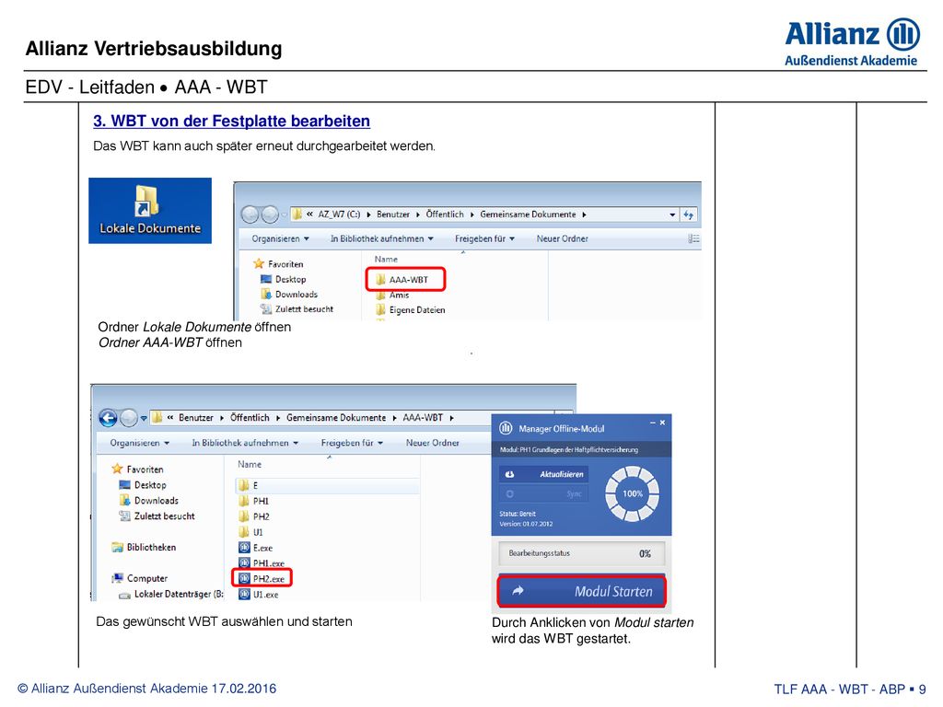Click Benutzer breadcrumb in Gemeinsame Dokumente window

tap(392, 214)
